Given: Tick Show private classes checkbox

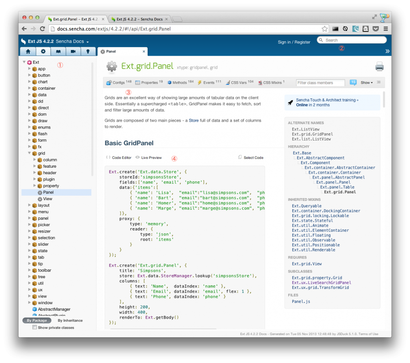Looking at the screenshot, I should pos(34,327).
